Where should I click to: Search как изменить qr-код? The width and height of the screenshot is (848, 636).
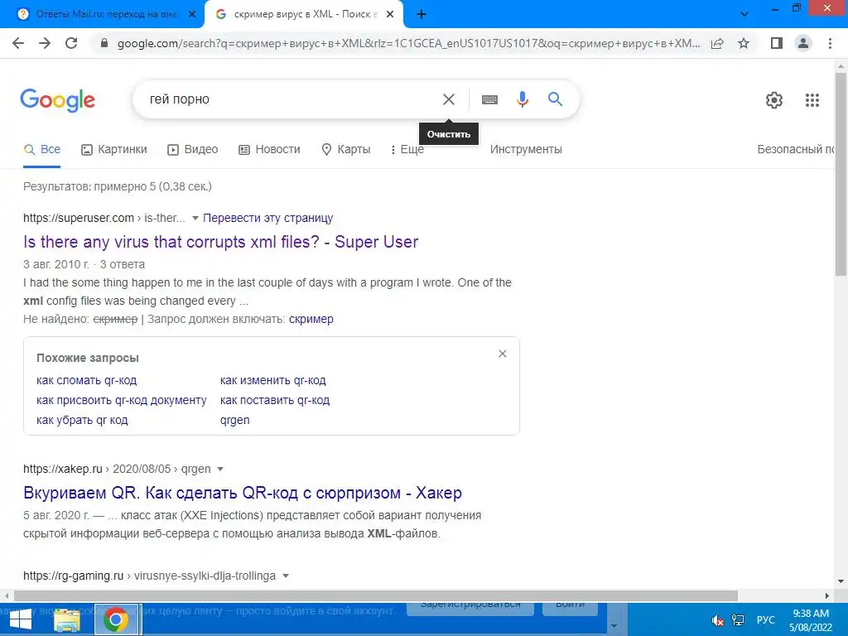pos(273,381)
